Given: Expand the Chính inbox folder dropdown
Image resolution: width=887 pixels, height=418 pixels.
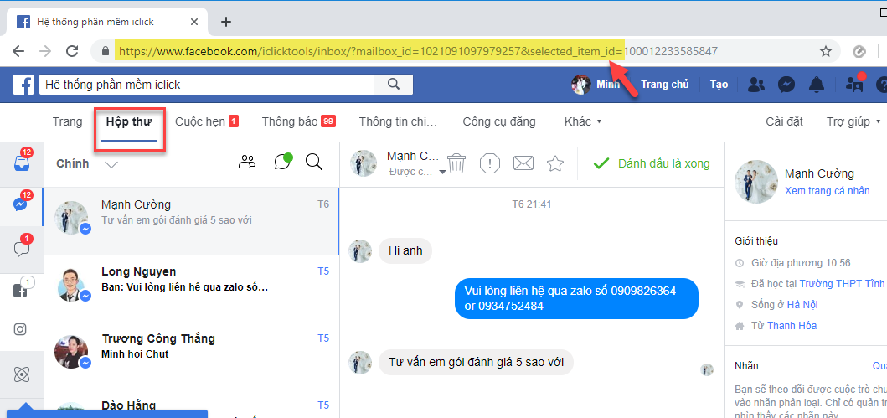Looking at the screenshot, I should coord(111,164).
